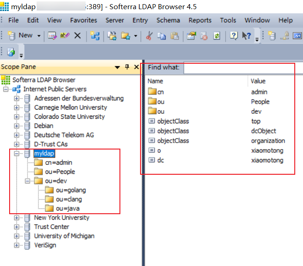Click the What's This pointer help icon
303x266 pixels.
coord(246,36)
